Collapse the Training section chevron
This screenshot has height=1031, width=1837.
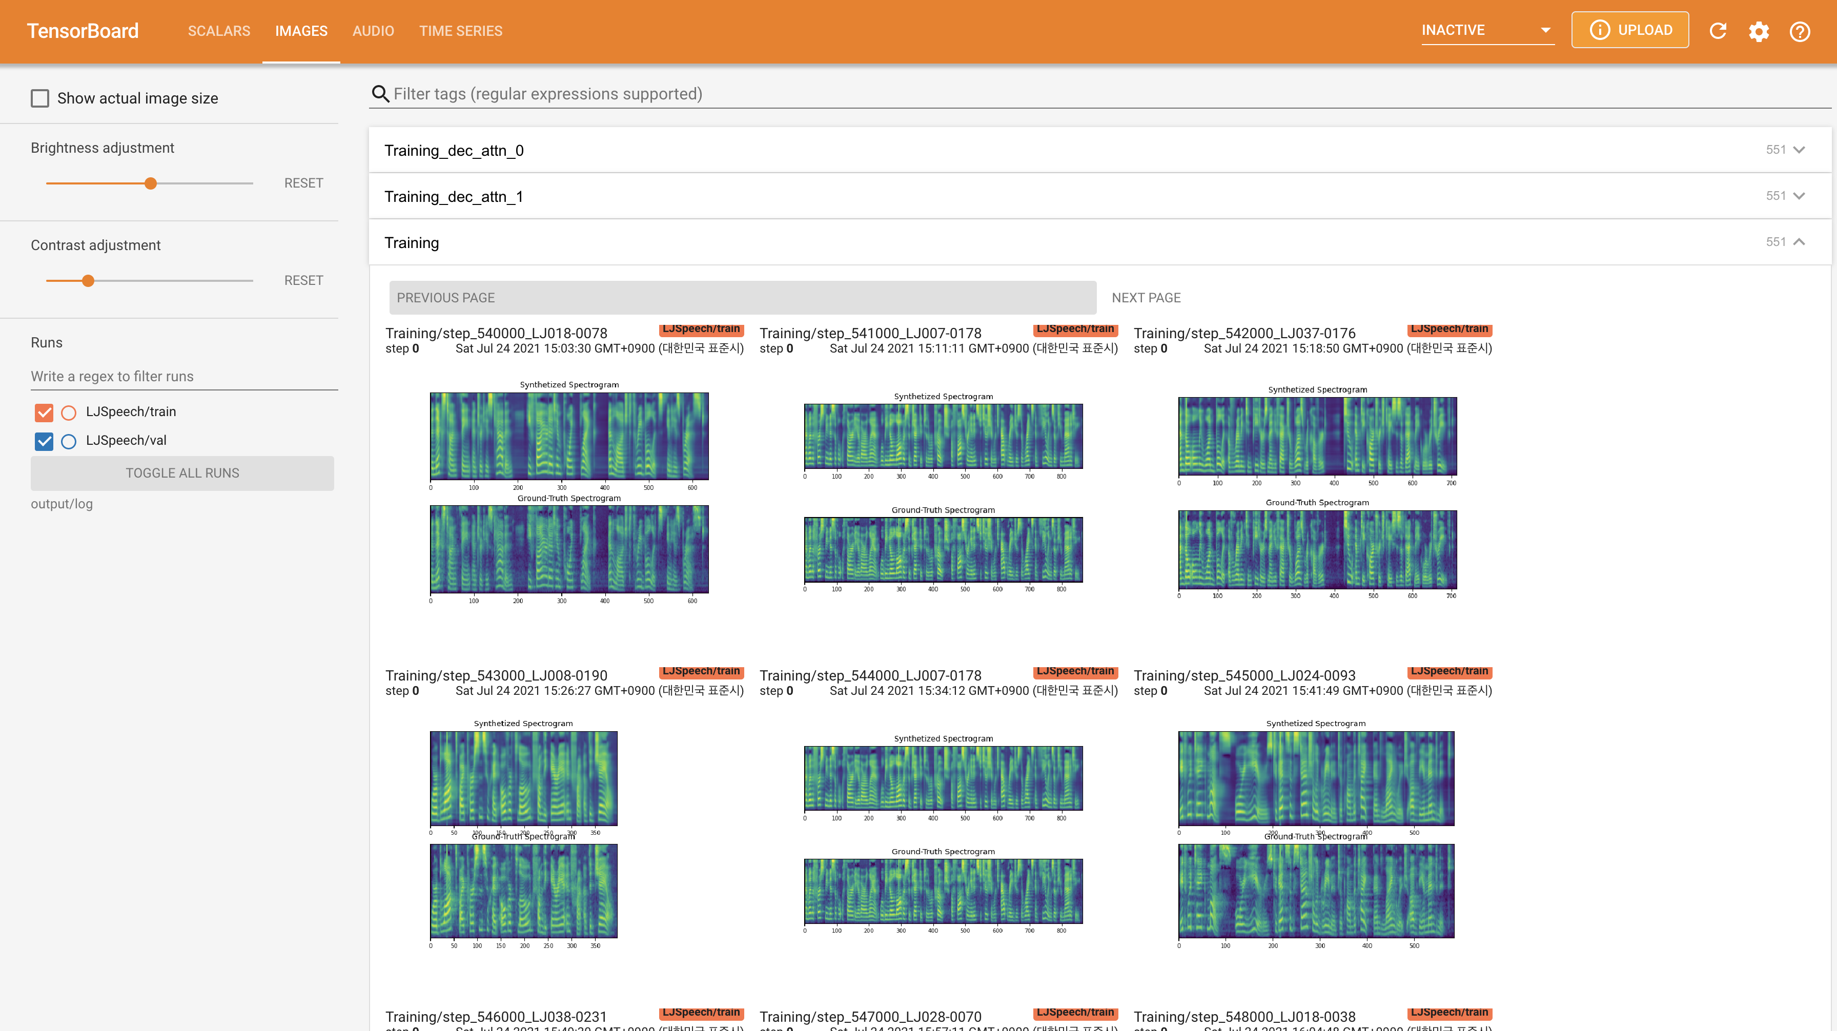click(x=1799, y=242)
